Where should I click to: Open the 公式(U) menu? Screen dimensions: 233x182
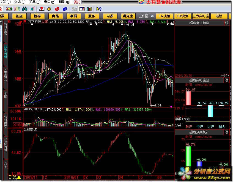pos(20,2)
